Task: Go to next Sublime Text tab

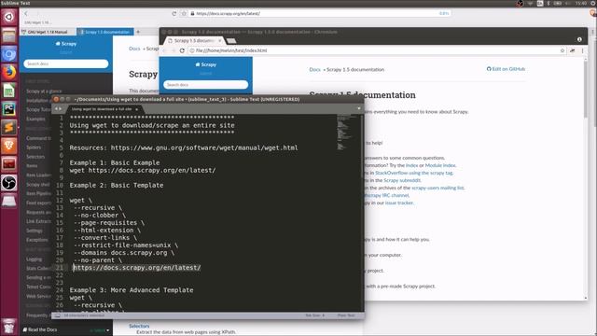Action: tap(60, 109)
